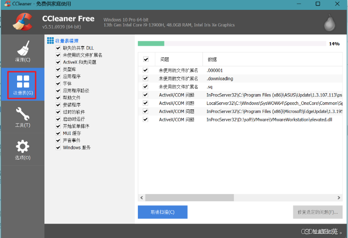Click the 取消扫描(C) button

[x=163, y=212]
